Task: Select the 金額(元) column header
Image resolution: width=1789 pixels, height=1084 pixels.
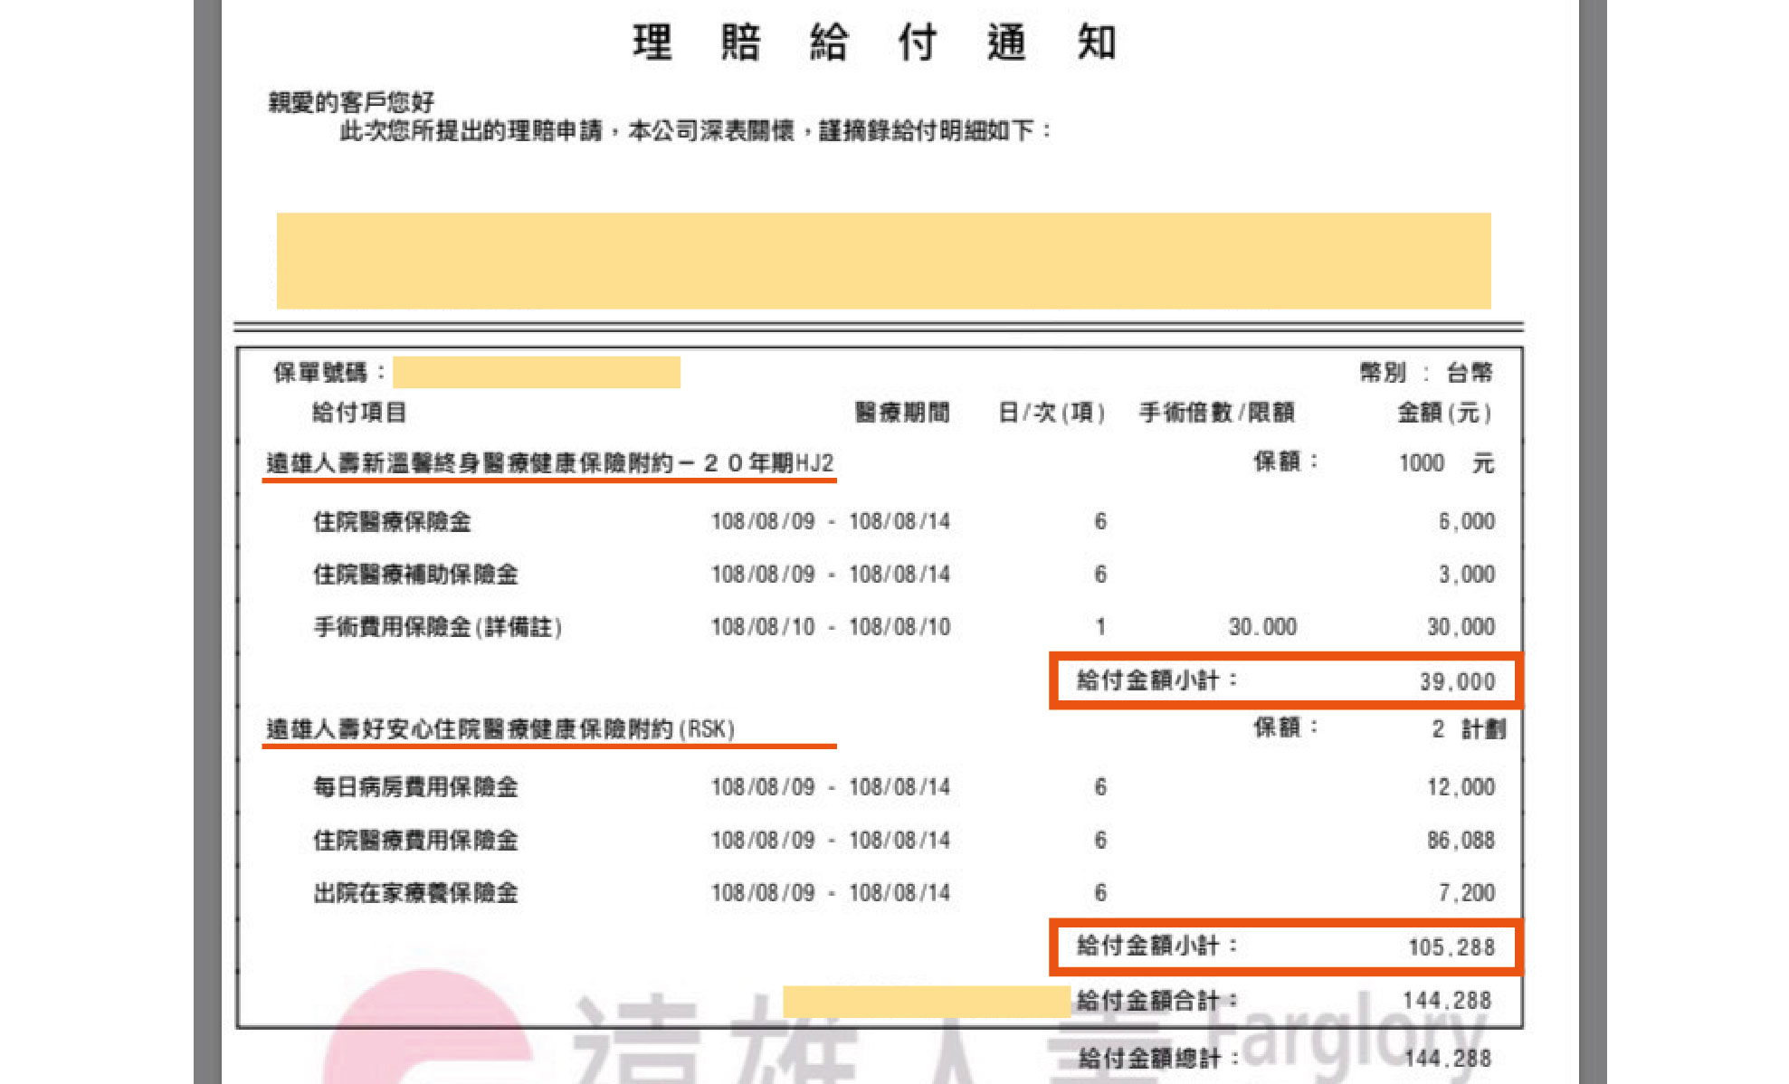Action: point(1444,413)
